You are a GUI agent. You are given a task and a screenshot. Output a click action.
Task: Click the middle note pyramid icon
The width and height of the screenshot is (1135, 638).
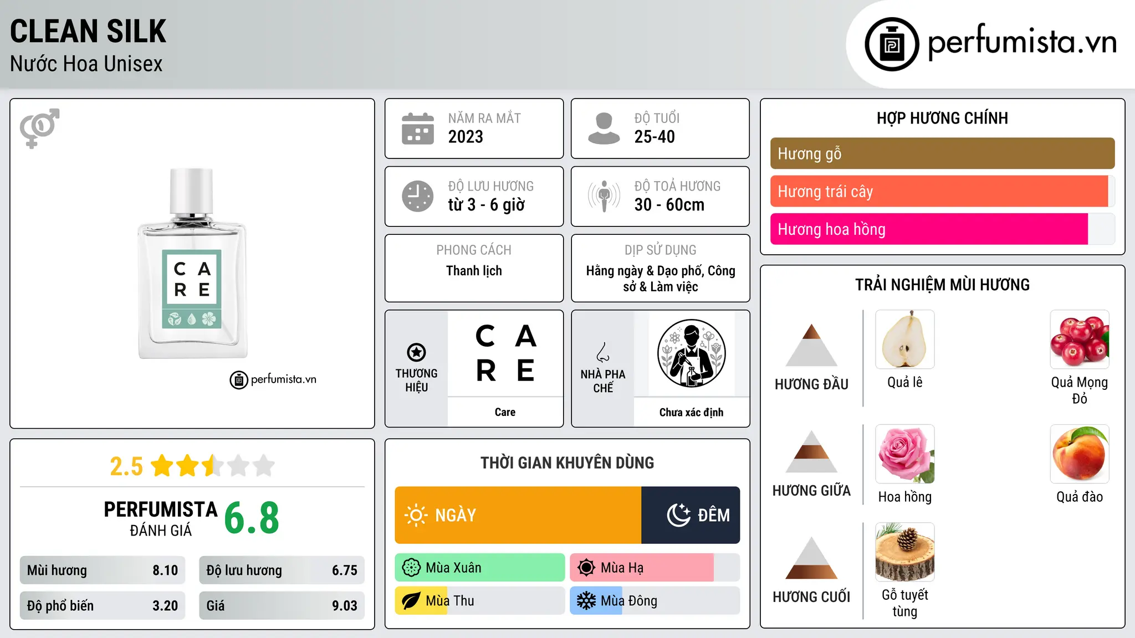tap(811, 451)
